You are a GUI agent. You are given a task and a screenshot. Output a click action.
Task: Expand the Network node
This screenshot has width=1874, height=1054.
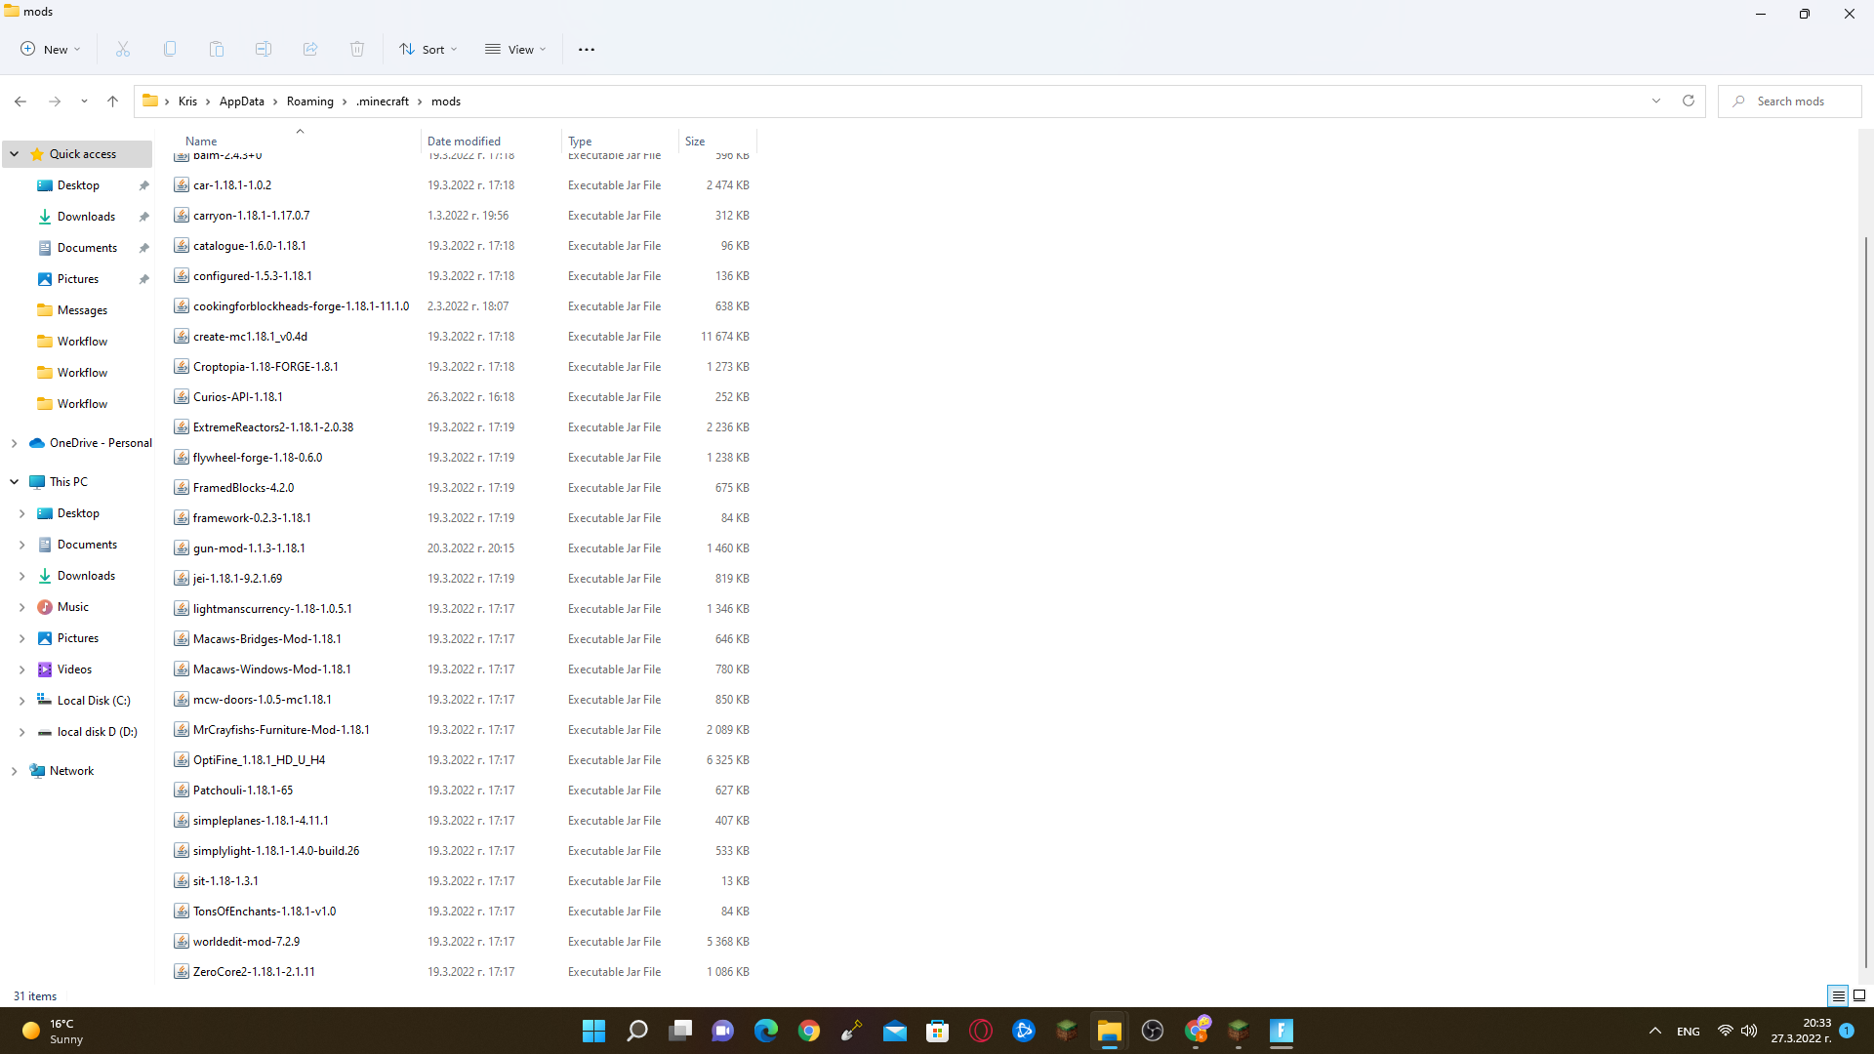click(x=15, y=771)
